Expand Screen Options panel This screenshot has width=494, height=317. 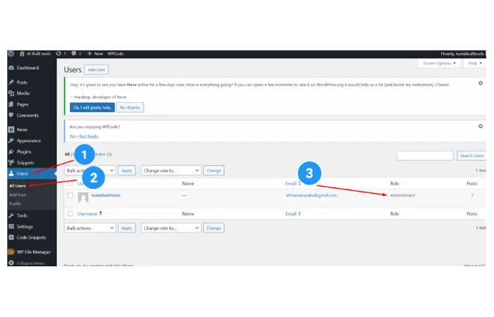point(439,63)
